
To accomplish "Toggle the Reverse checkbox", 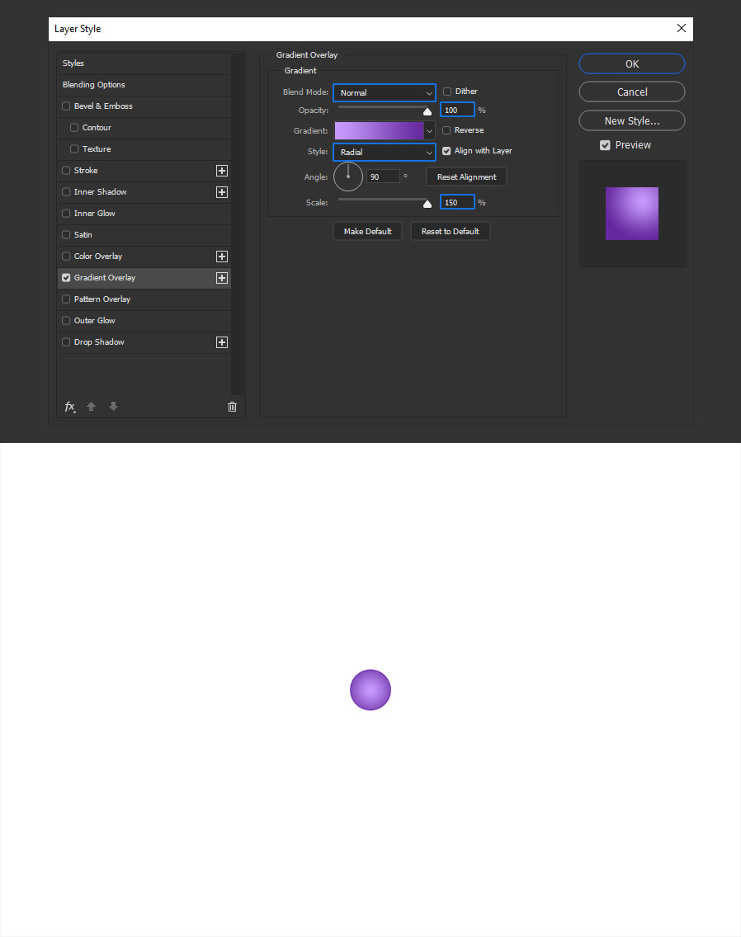I will [446, 130].
